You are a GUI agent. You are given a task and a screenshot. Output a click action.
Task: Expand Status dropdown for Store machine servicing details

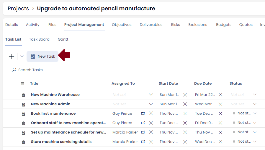[x=255, y=142]
